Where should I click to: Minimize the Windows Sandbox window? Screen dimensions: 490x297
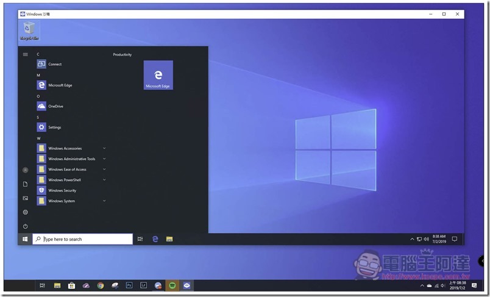click(x=431, y=14)
